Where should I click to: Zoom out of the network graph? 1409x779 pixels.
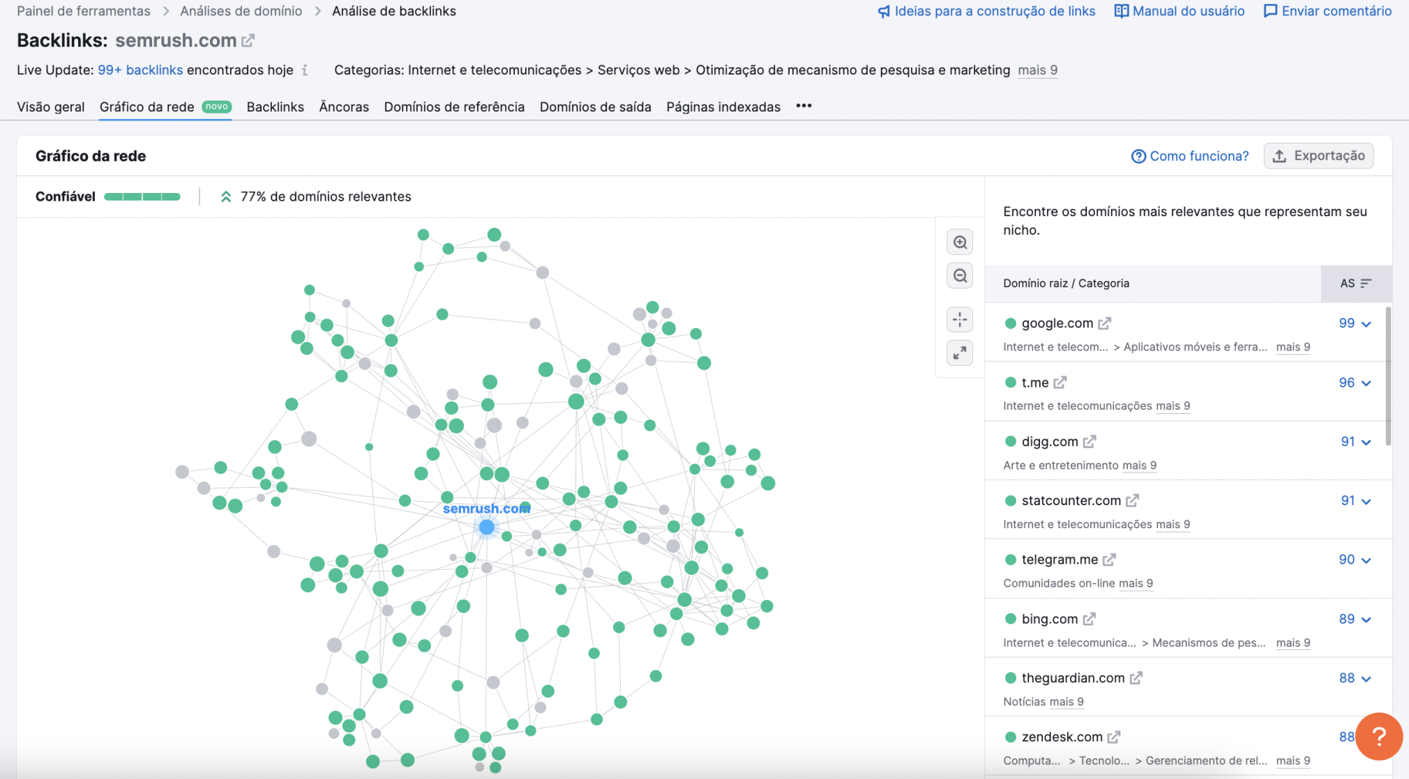[960, 276]
